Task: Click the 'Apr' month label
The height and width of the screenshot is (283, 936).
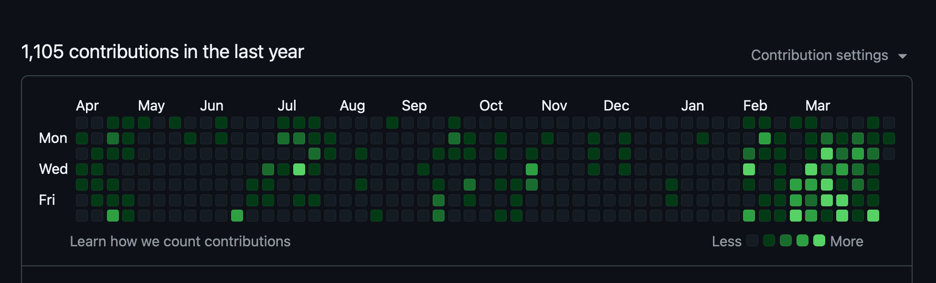Action: 87,106
